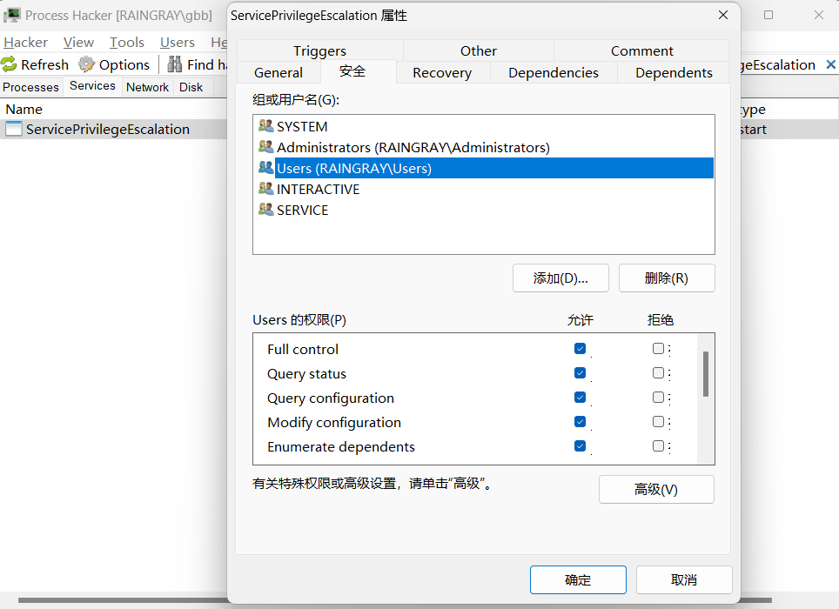Switch to the General tab
839x609 pixels.
[x=279, y=73]
